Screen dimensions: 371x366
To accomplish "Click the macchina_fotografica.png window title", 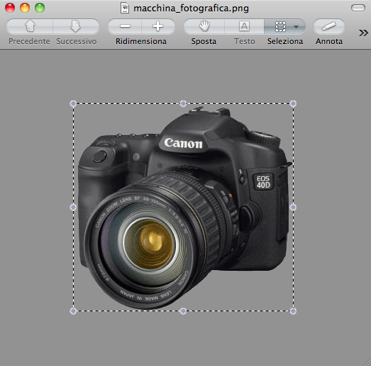I will (191, 9).
